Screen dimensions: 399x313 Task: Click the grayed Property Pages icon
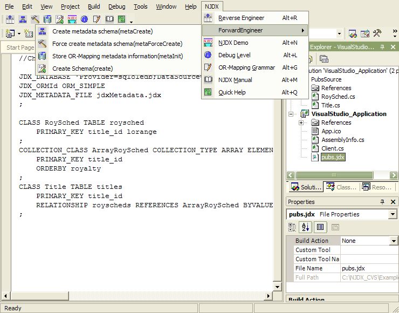(x=335, y=227)
